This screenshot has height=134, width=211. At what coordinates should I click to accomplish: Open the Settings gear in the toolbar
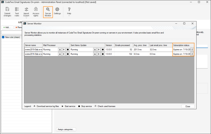tap(57, 11)
